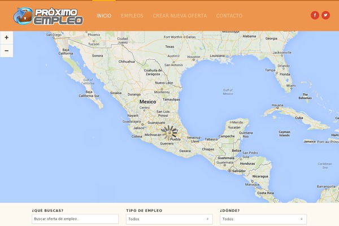Image resolution: width=339 pixels, height=226 pixels.
Task: Open the Facebook page icon
Action: pyautogui.click(x=315, y=15)
